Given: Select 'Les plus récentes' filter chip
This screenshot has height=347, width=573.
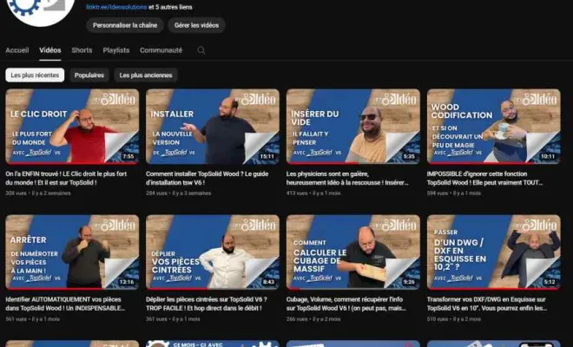Looking at the screenshot, I should (35, 75).
